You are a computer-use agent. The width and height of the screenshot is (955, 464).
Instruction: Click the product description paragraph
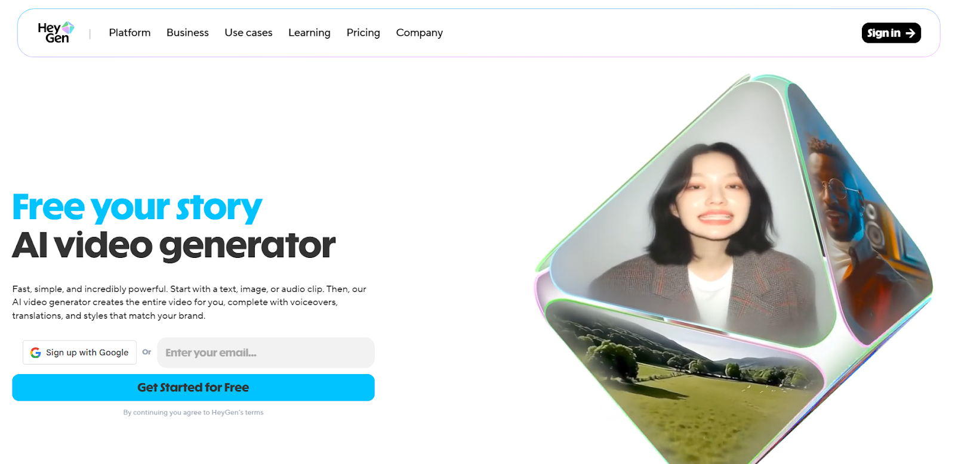point(189,303)
